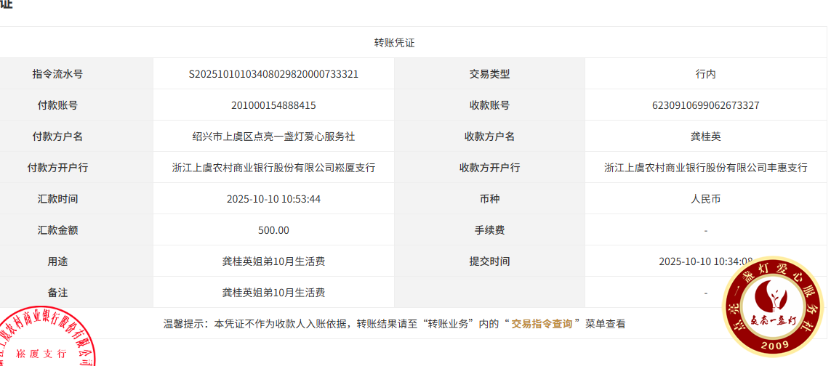Click the 提交时间 label cell
Image resolution: width=831 pixels, height=366 pixels.
tap(489, 261)
